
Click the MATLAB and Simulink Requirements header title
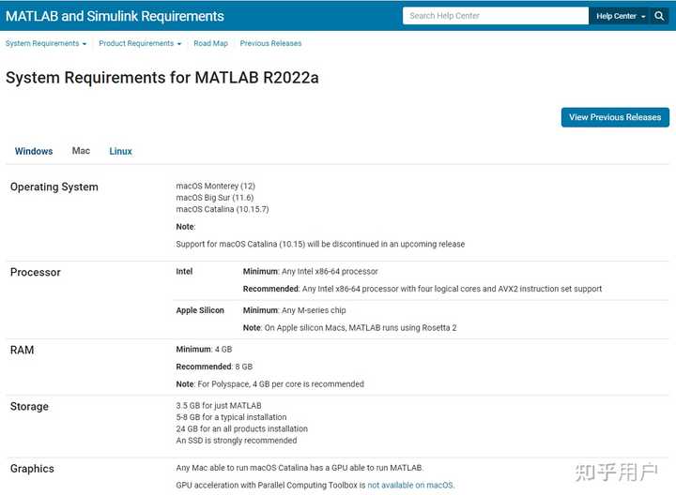[x=115, y=16]
